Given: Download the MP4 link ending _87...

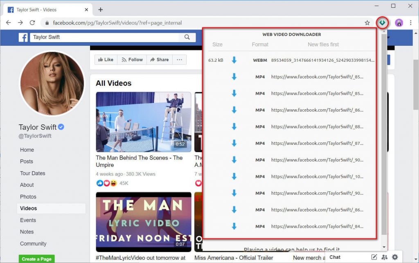Looking at the screenshot, I should click(234, 143).
